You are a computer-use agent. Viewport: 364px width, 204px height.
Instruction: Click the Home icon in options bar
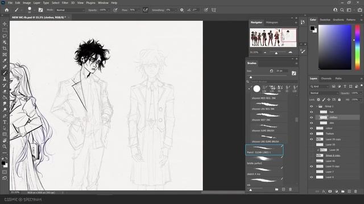coord(7,10)
